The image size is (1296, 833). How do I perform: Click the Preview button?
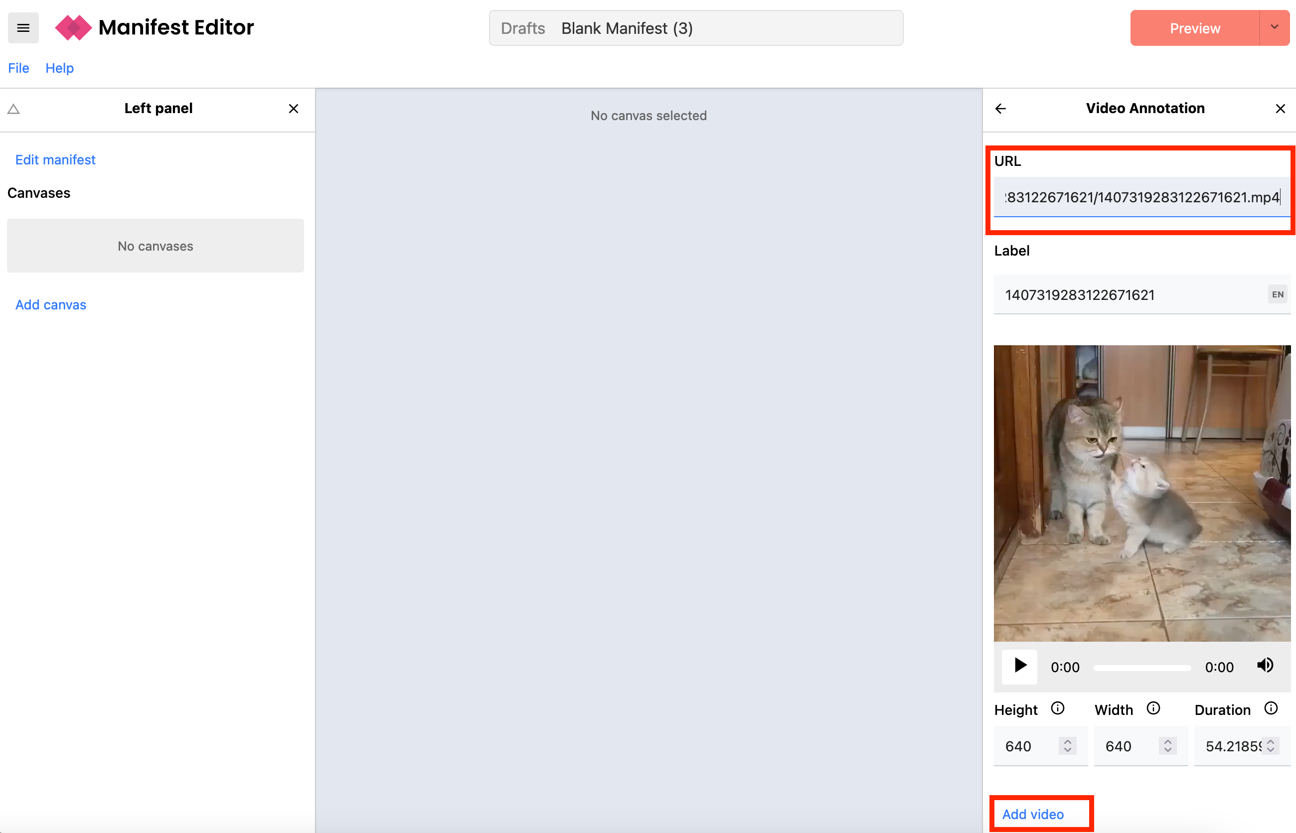1195,28
